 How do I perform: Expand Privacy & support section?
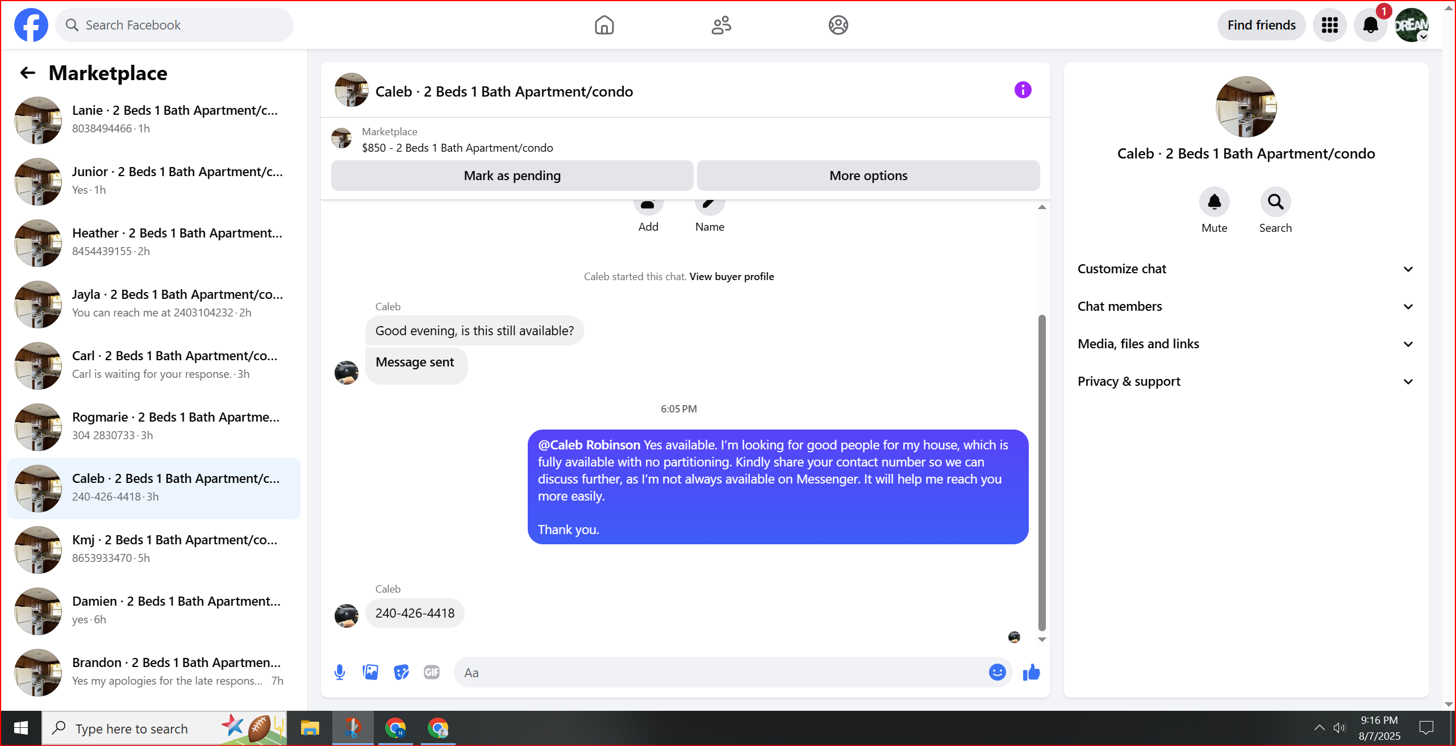[1246, 381]
